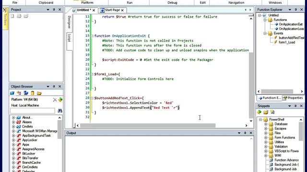
Task: Click the second icon in Project panel toolbar
Action: (x=19, y=16)
